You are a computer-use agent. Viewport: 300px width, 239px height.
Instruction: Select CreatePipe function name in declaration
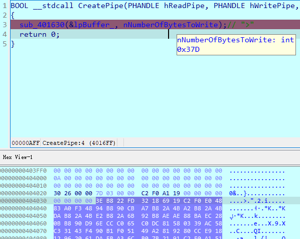point(101,6)
